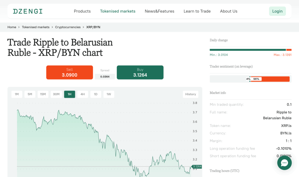Select the 1W chart interval

pos(109,94)
